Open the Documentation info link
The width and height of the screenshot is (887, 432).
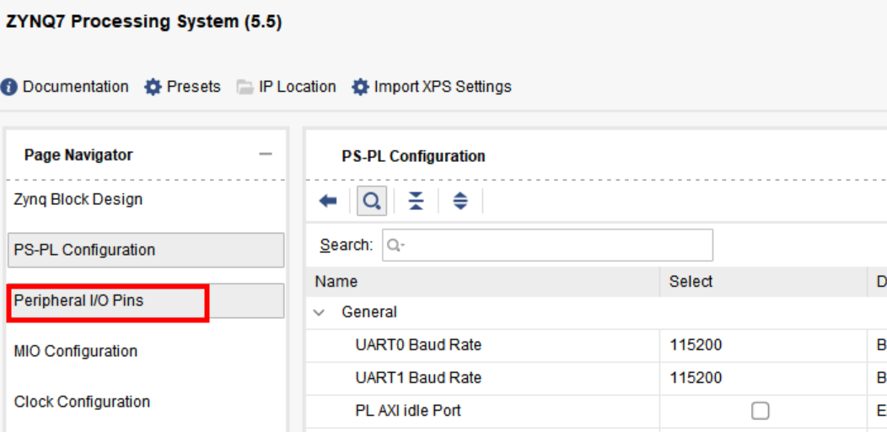coord(65,87)
